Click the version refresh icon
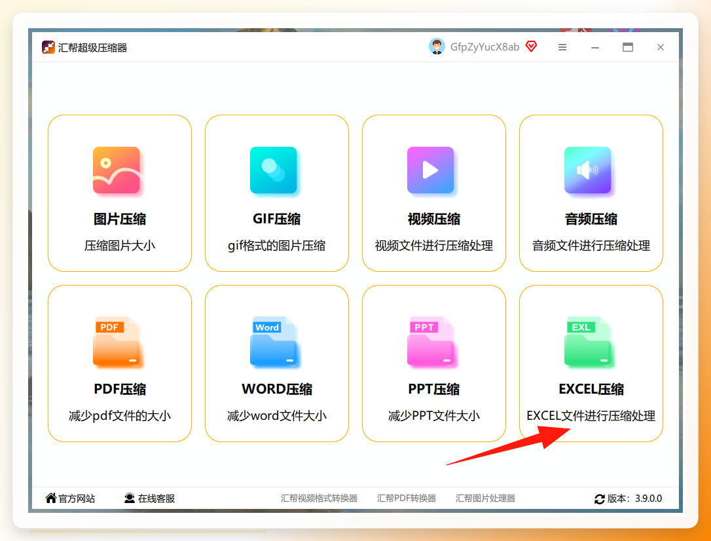The image size is (711, 541). (600, 499)
